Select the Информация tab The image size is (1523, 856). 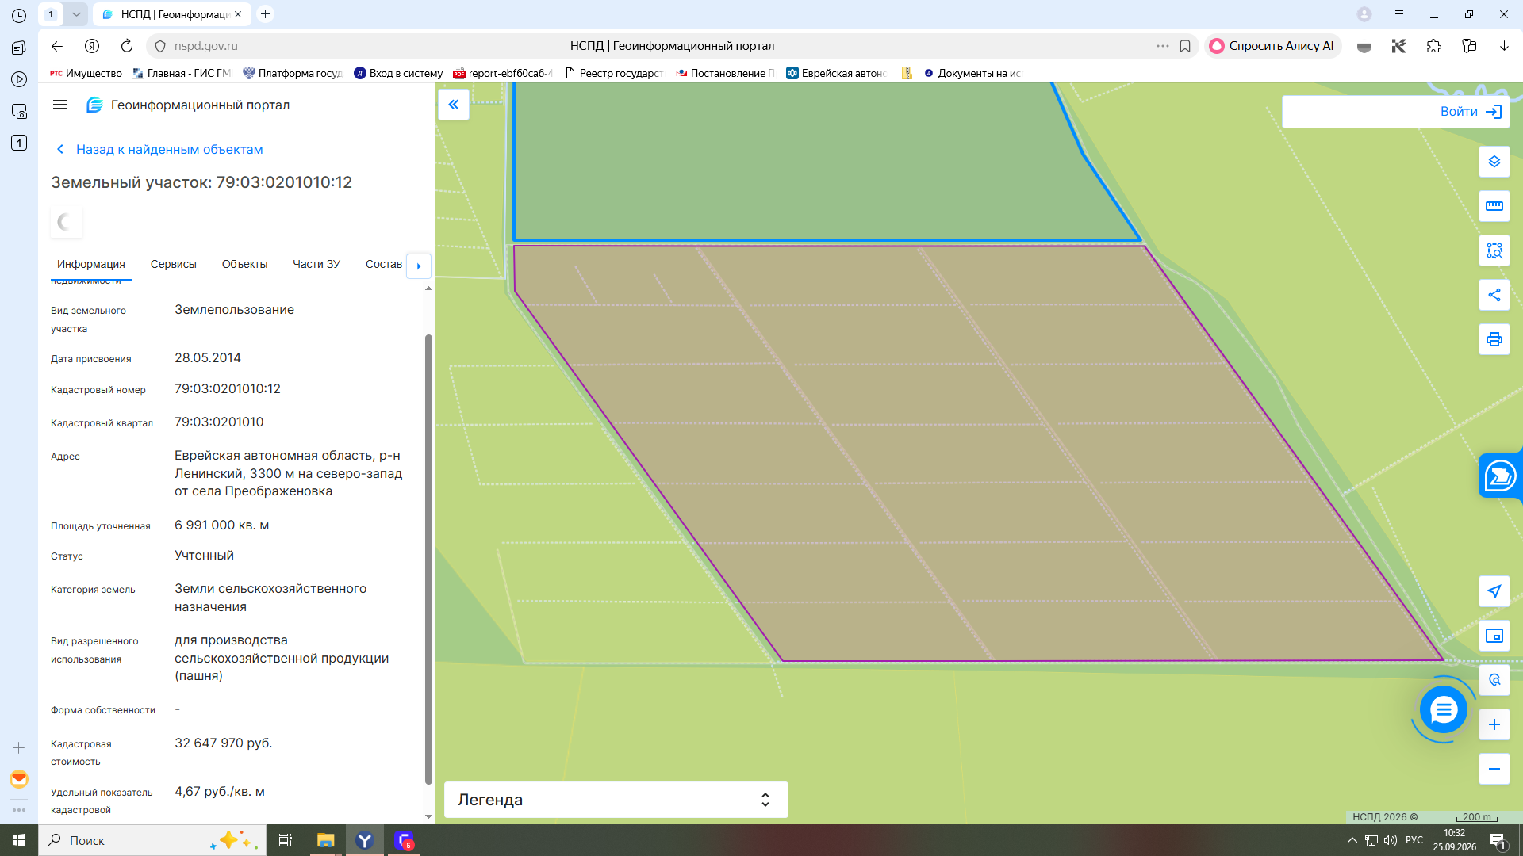pos(90,265)
